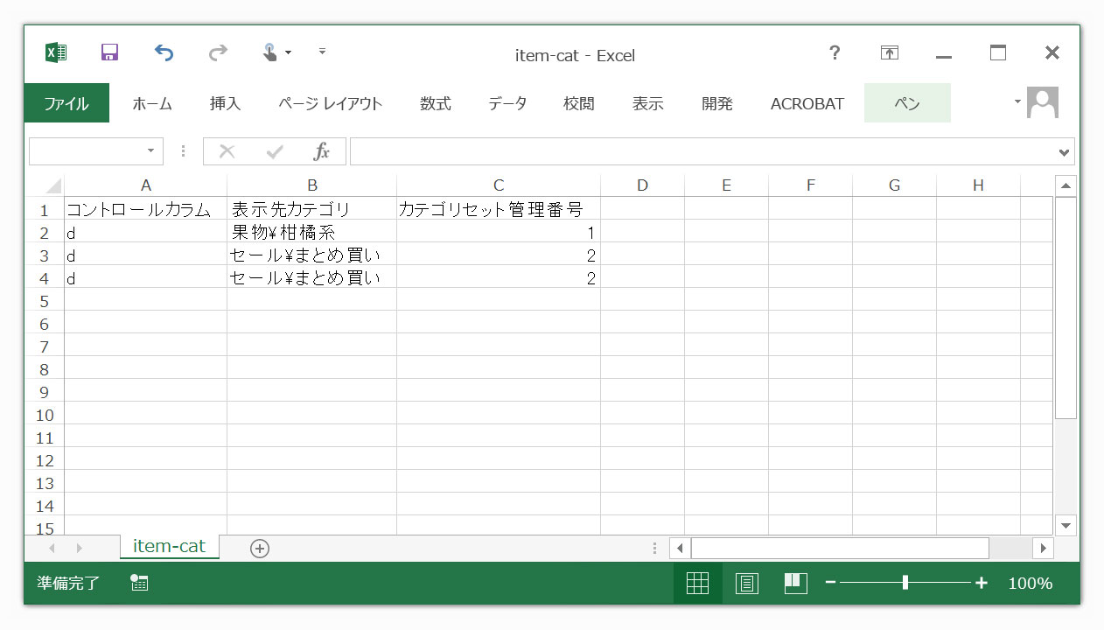Image resolution: width=1104 pixels, height=630 pixels.
Task: Open ribbon display options button
Action: 890,53
